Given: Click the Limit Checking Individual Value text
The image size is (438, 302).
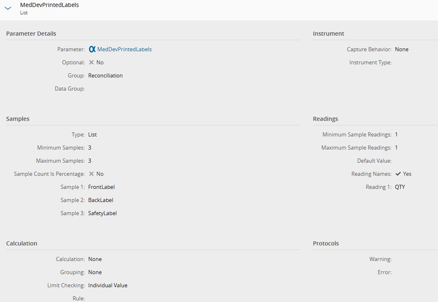Looking at the screenshot, I should pos(107,285).
